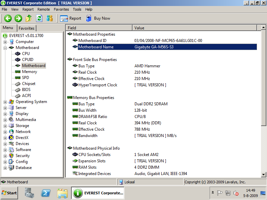Expand the Network tree node

pyautogui.click(x=5, y=132)
